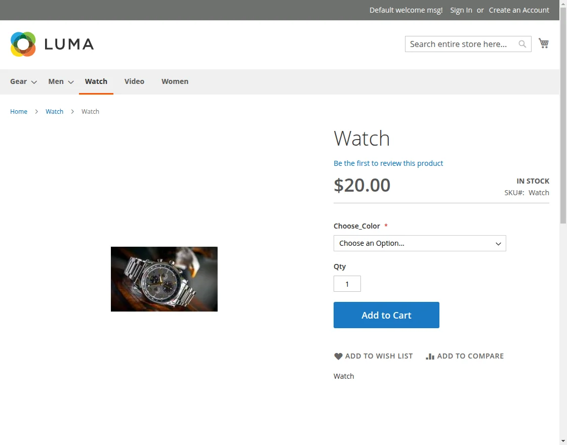Open the shopping cart icon

[x=543, y=43]
